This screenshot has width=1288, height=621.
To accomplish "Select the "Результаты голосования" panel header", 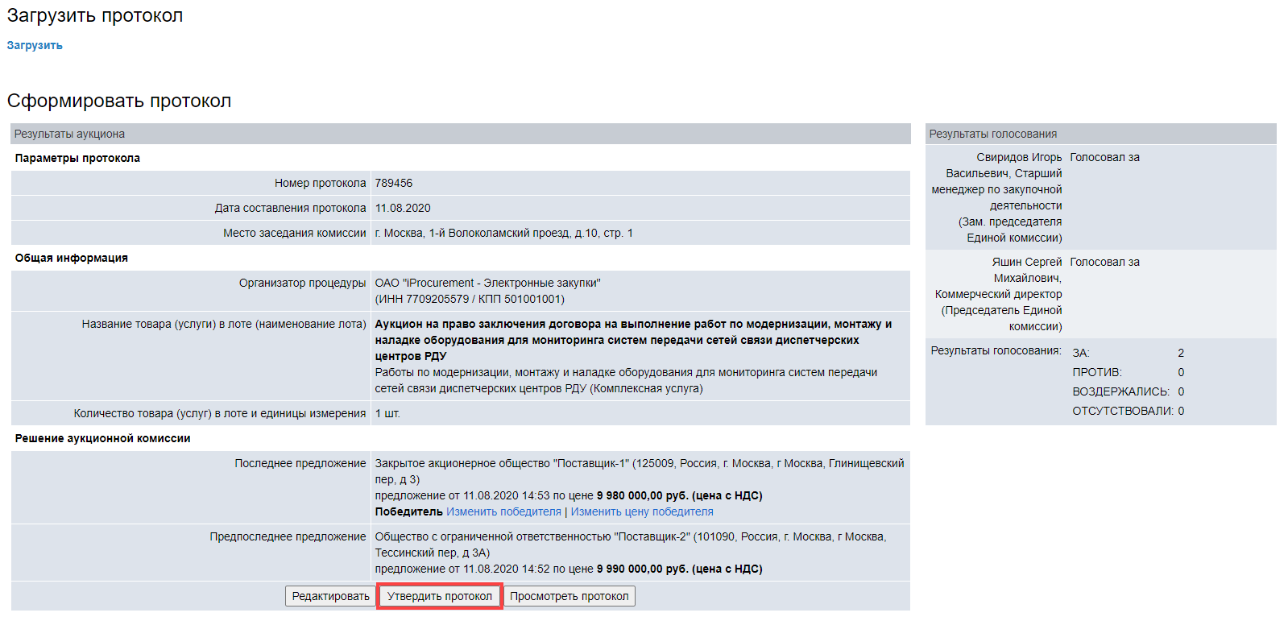I will point(992,134).
